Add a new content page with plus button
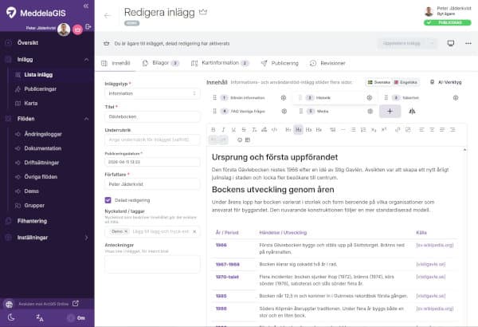The image size is (478, 327). 390,111
